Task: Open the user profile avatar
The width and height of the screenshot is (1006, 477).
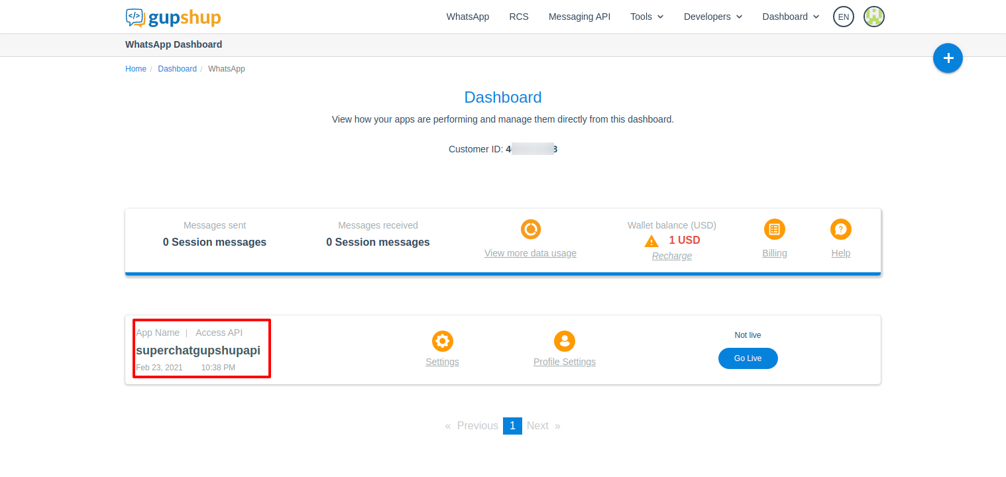Action: click(874, 17)
